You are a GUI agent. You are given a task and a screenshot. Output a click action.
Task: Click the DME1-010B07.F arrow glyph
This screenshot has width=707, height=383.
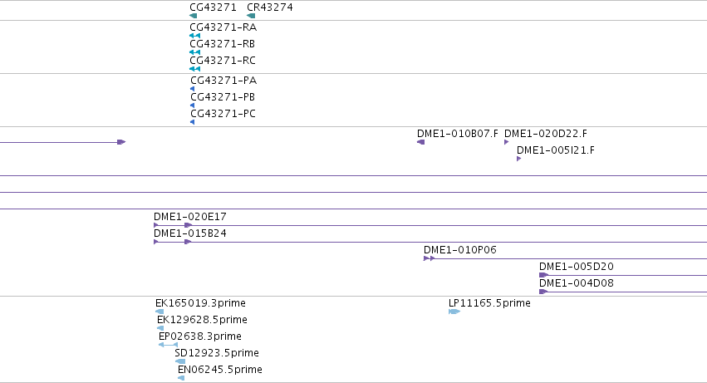coord(420,142)
